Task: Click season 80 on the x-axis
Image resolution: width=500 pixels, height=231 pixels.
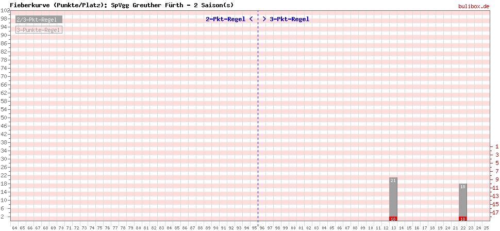Action: pos(138,228)
